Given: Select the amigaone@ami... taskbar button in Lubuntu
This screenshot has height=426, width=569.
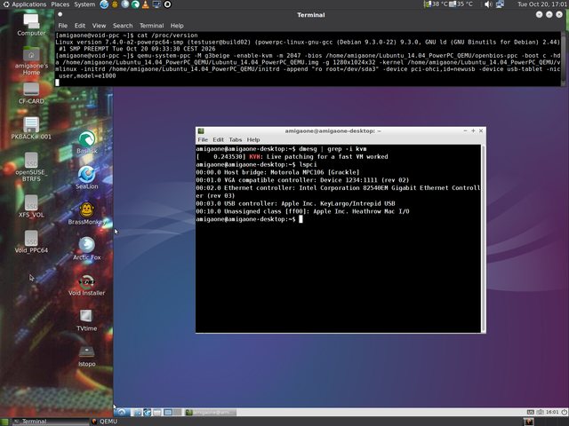Looking at the screenshot, I should (211, 412).
